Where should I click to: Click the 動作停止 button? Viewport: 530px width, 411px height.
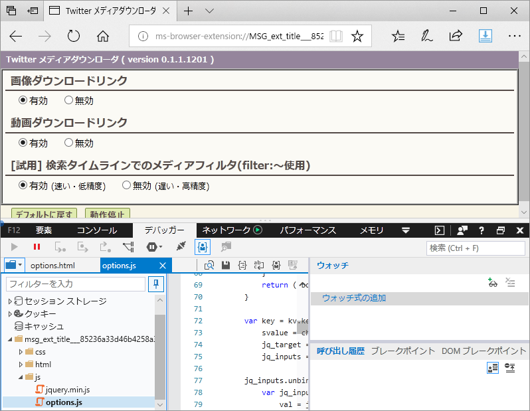click(108, 213)
